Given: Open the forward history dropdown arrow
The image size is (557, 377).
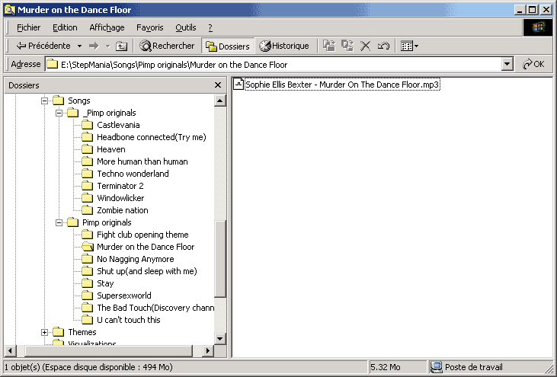Looking at the screenshot, I should coord(107,46).
